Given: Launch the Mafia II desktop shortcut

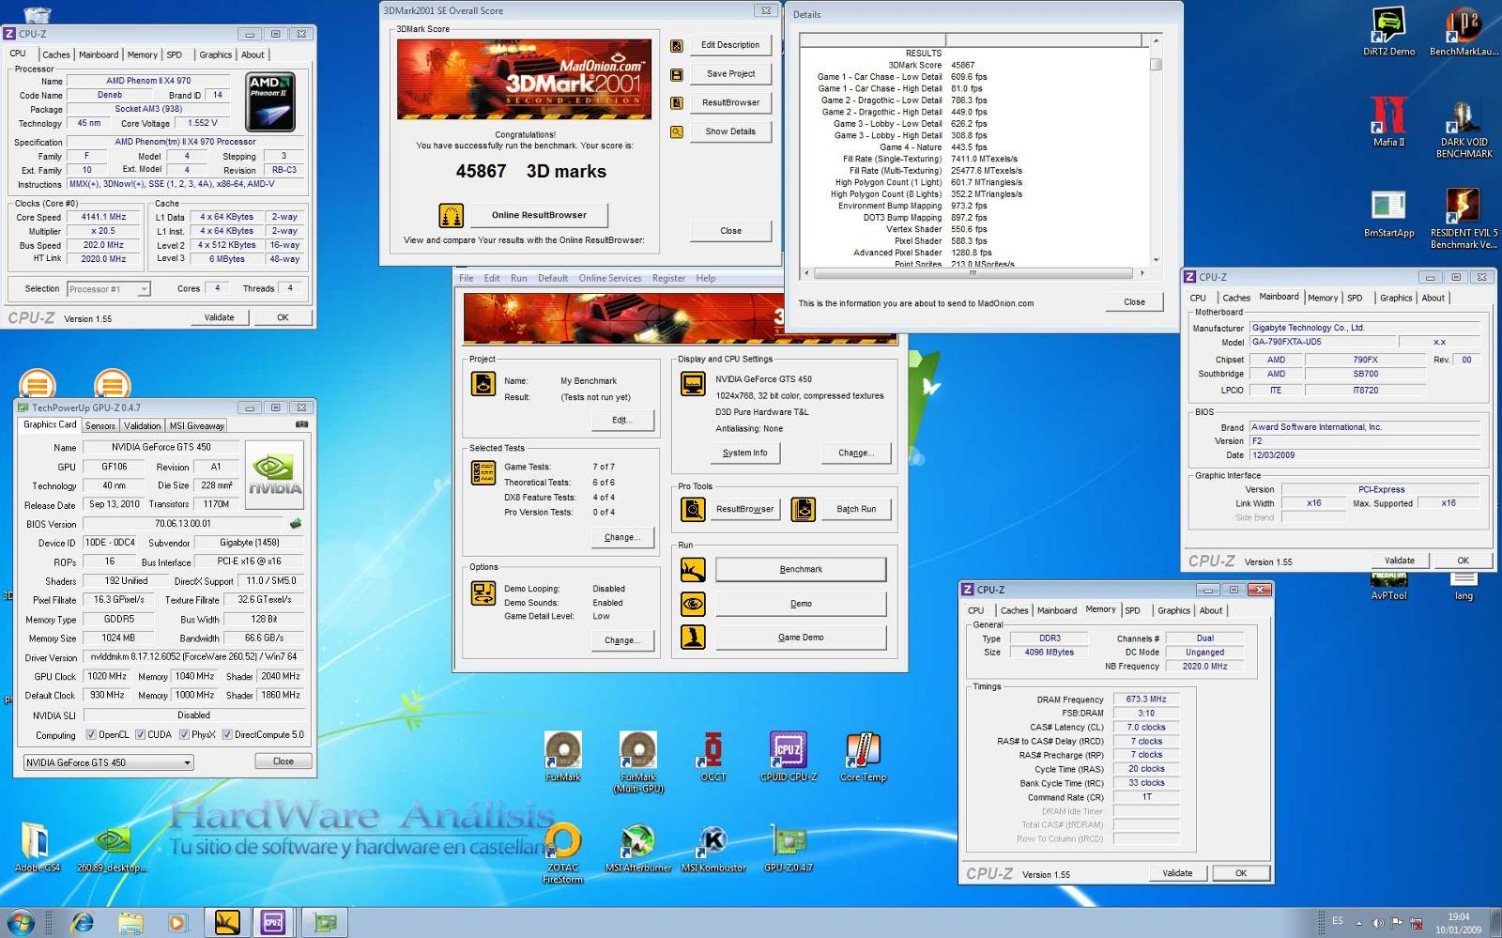Looking at the screenshot, I should click(1388, 121).
